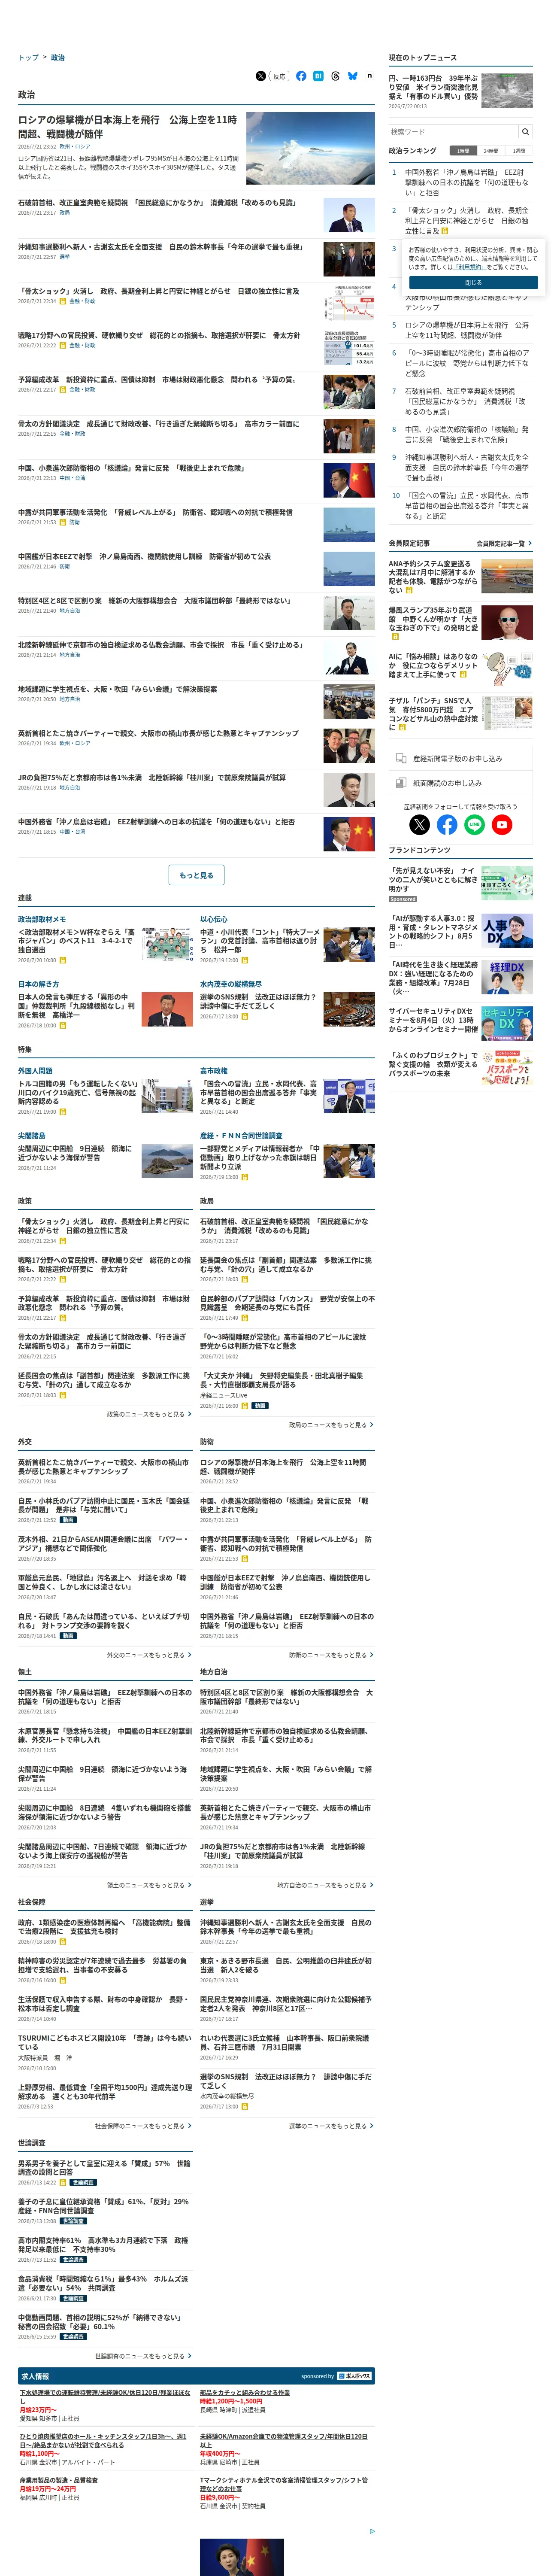Share the page on Facebook
Screen dimensions: 551x2576
coord(301,76)
